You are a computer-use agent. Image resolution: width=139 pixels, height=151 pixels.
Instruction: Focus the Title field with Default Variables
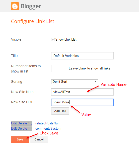[82, 56]
